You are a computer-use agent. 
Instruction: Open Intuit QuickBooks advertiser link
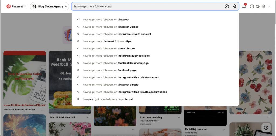click(x=149, y=121)
